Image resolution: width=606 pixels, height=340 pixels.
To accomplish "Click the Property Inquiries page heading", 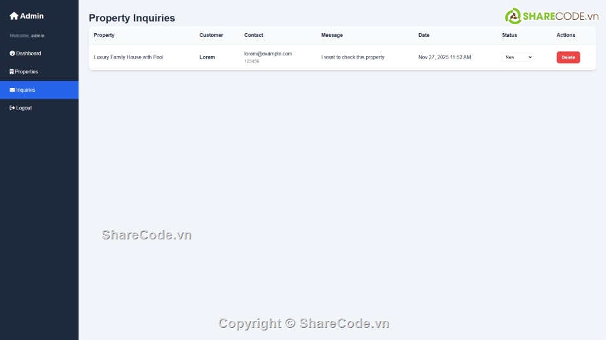I will 131,18.
